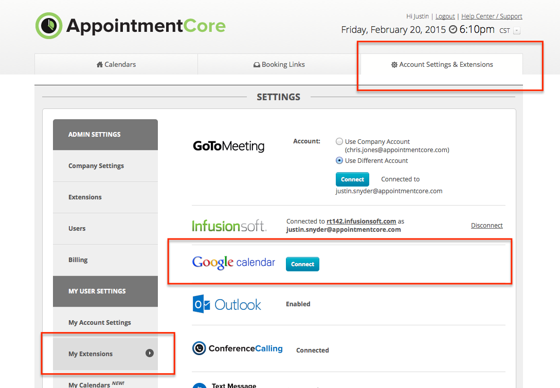Open the Calendars tab

116,64
